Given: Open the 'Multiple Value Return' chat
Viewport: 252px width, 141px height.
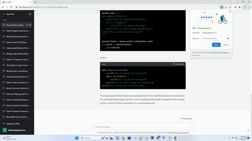Looking at the screenshot, I should [17, 54].
